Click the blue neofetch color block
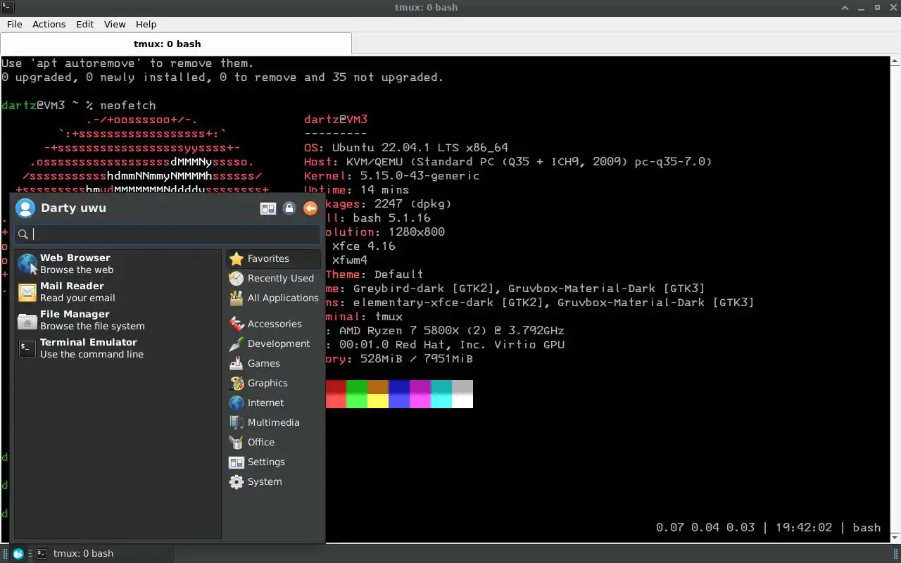 point(399,394)
